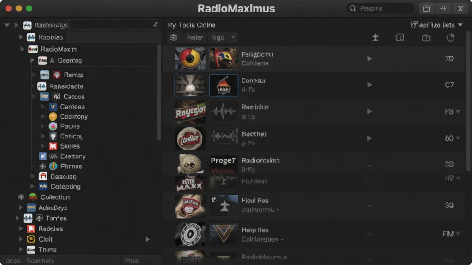Viewport: 472px width, 265px height.
Task: Click the pink Pauins icon
Action: [53, 127]
